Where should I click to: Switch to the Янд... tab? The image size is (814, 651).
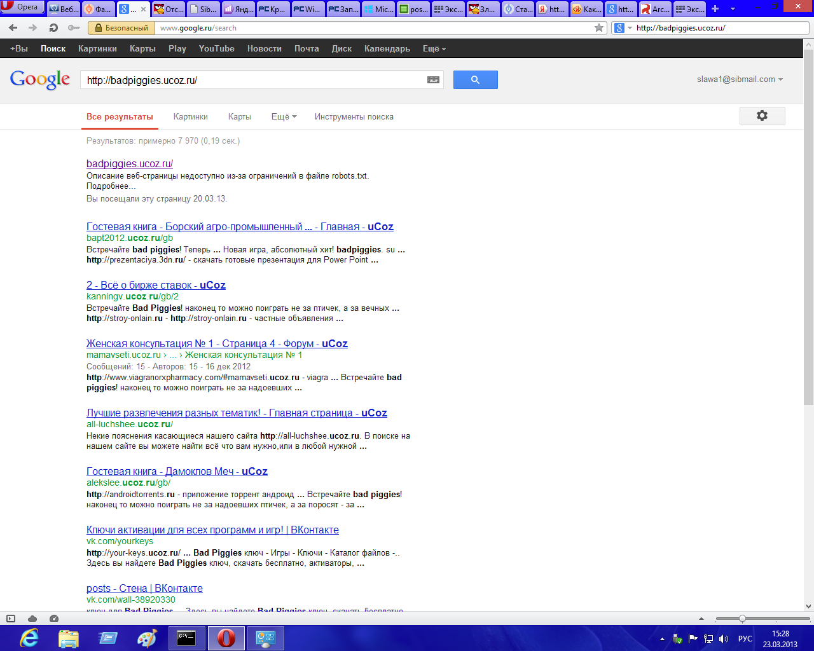(238, 9)
